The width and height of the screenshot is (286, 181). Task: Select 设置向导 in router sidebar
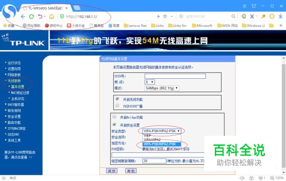(14, 69)
